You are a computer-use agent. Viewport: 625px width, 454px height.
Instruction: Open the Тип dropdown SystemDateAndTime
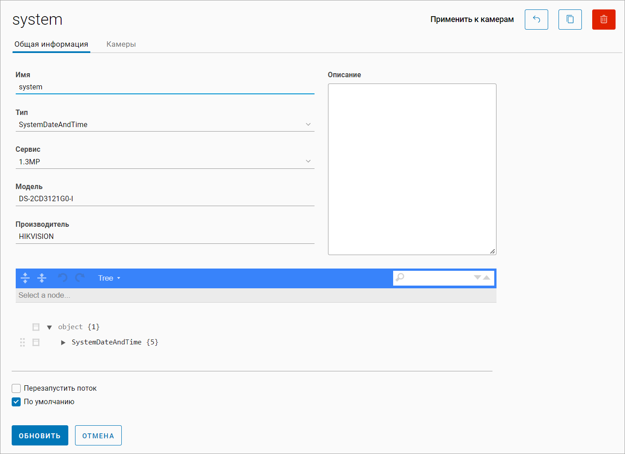164,124
